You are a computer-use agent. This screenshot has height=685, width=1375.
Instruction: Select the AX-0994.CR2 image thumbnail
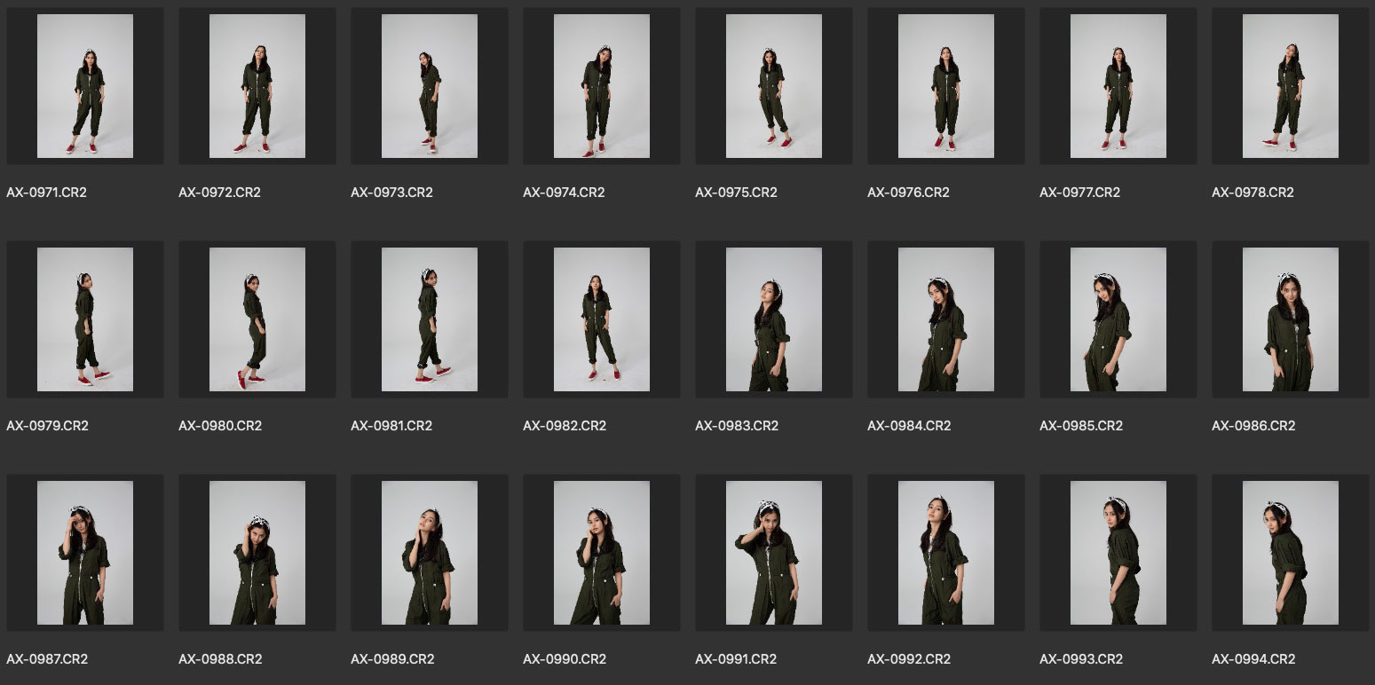pyautogui.click(x=1291, y=553)
